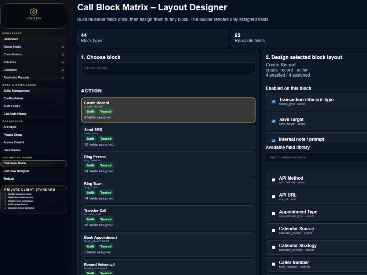Image resolution: width=367 pixels, height=275 pixels.
Task: Click the Tested badge on Book Appointment
Action: (106, 246)
